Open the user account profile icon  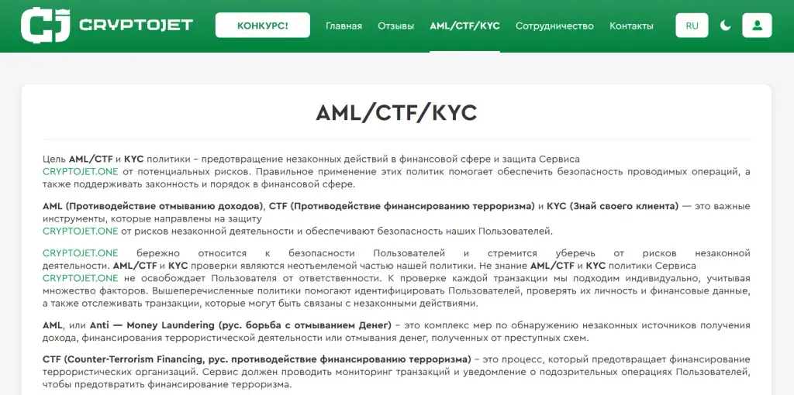click(x=757, y=26)
